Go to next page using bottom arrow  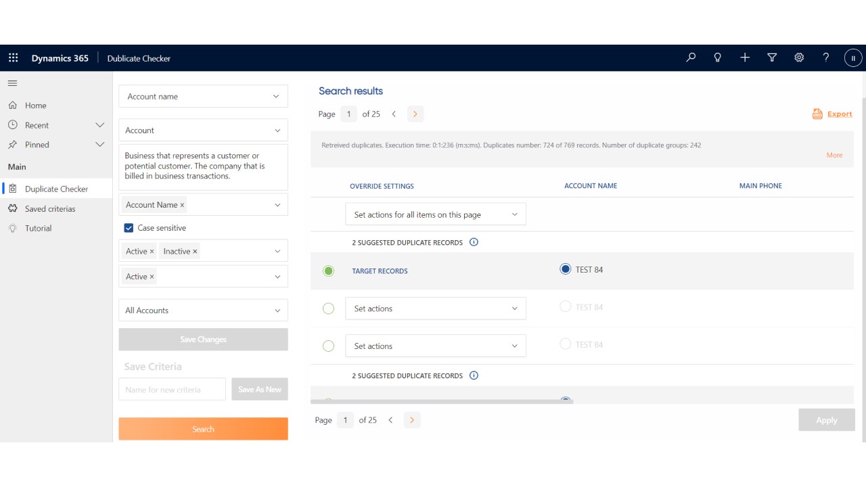[411, 420]
